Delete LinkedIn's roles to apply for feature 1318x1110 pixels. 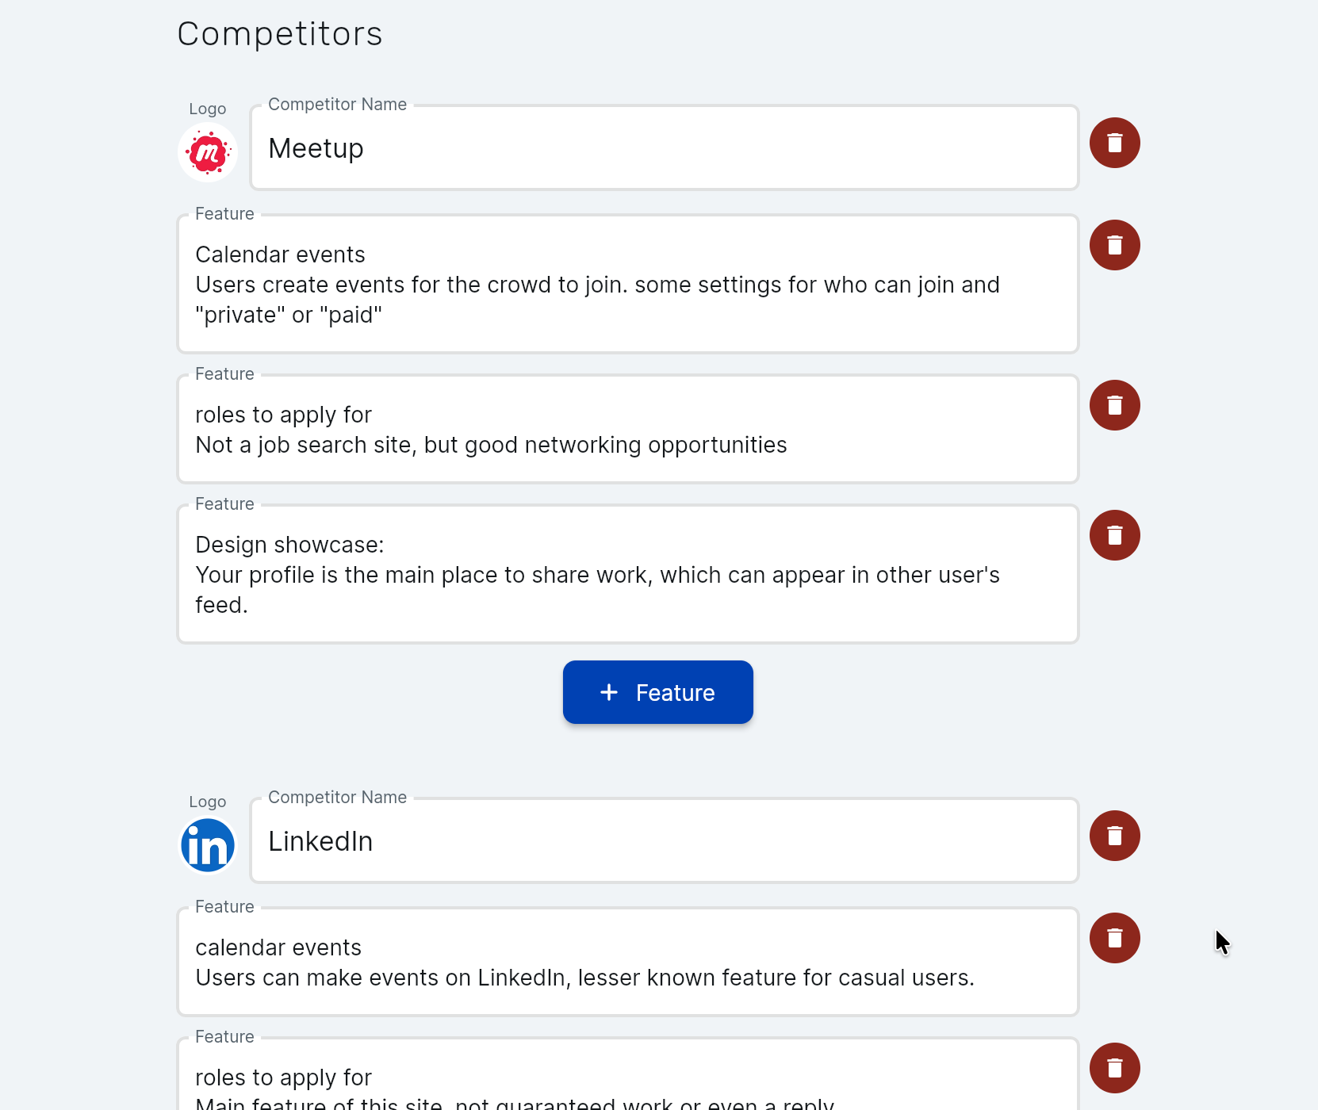click(1114, 1069)
